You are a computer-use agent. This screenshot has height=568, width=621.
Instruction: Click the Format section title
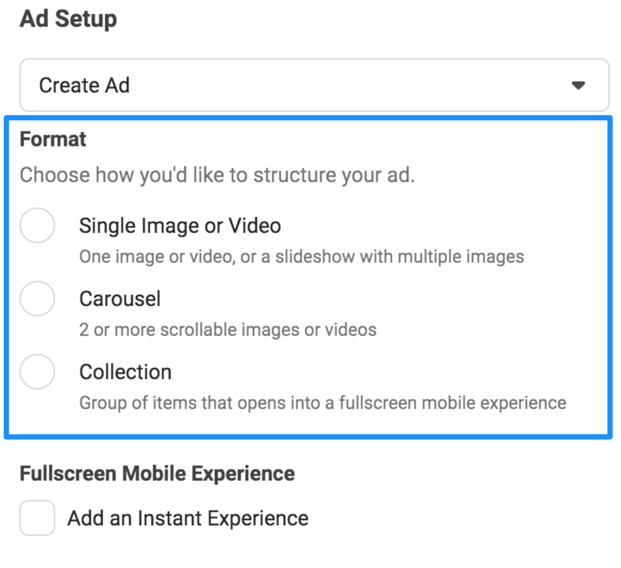53,139
